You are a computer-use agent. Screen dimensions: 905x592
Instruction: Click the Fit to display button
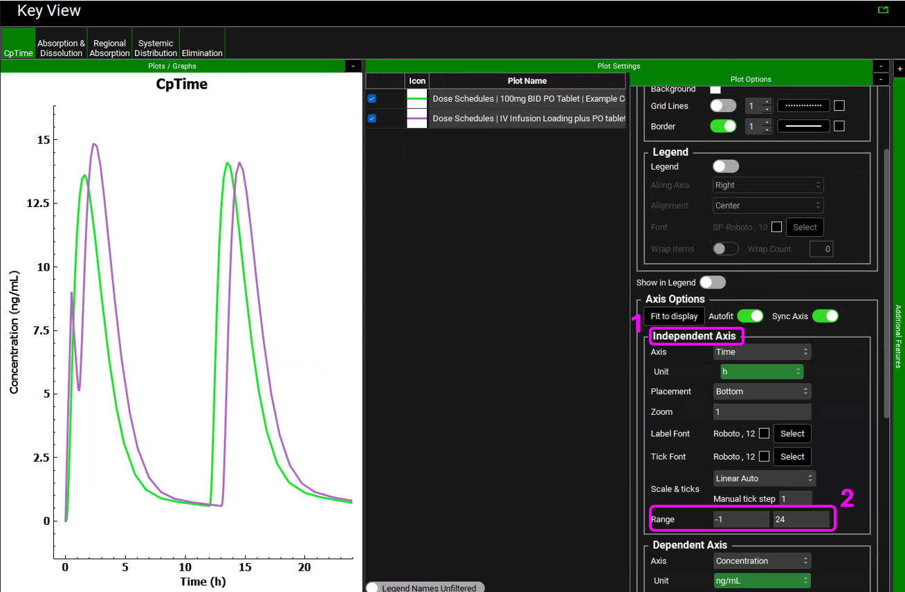674,316
